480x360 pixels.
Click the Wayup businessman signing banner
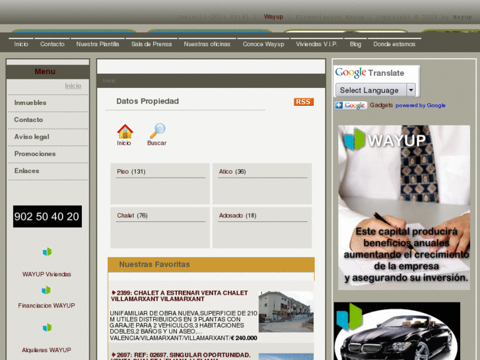pos(404,207)
